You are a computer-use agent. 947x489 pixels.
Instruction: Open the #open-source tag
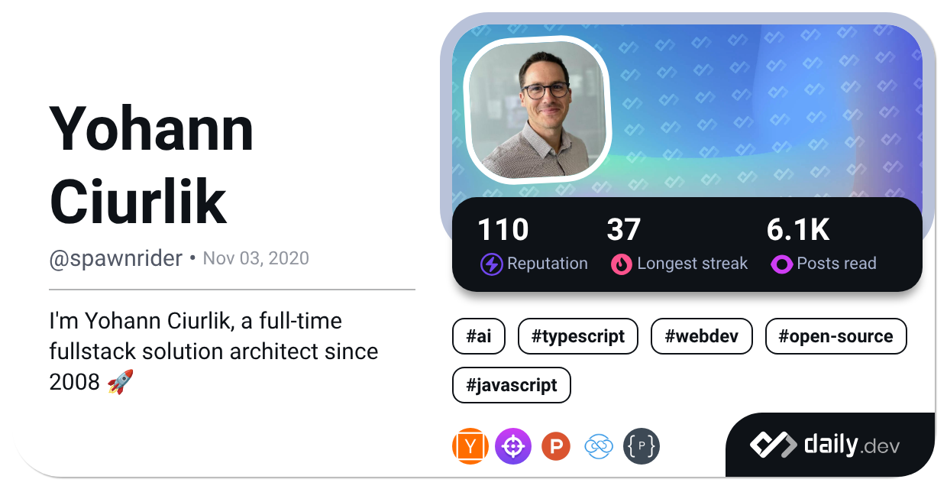tap(835, 336)
